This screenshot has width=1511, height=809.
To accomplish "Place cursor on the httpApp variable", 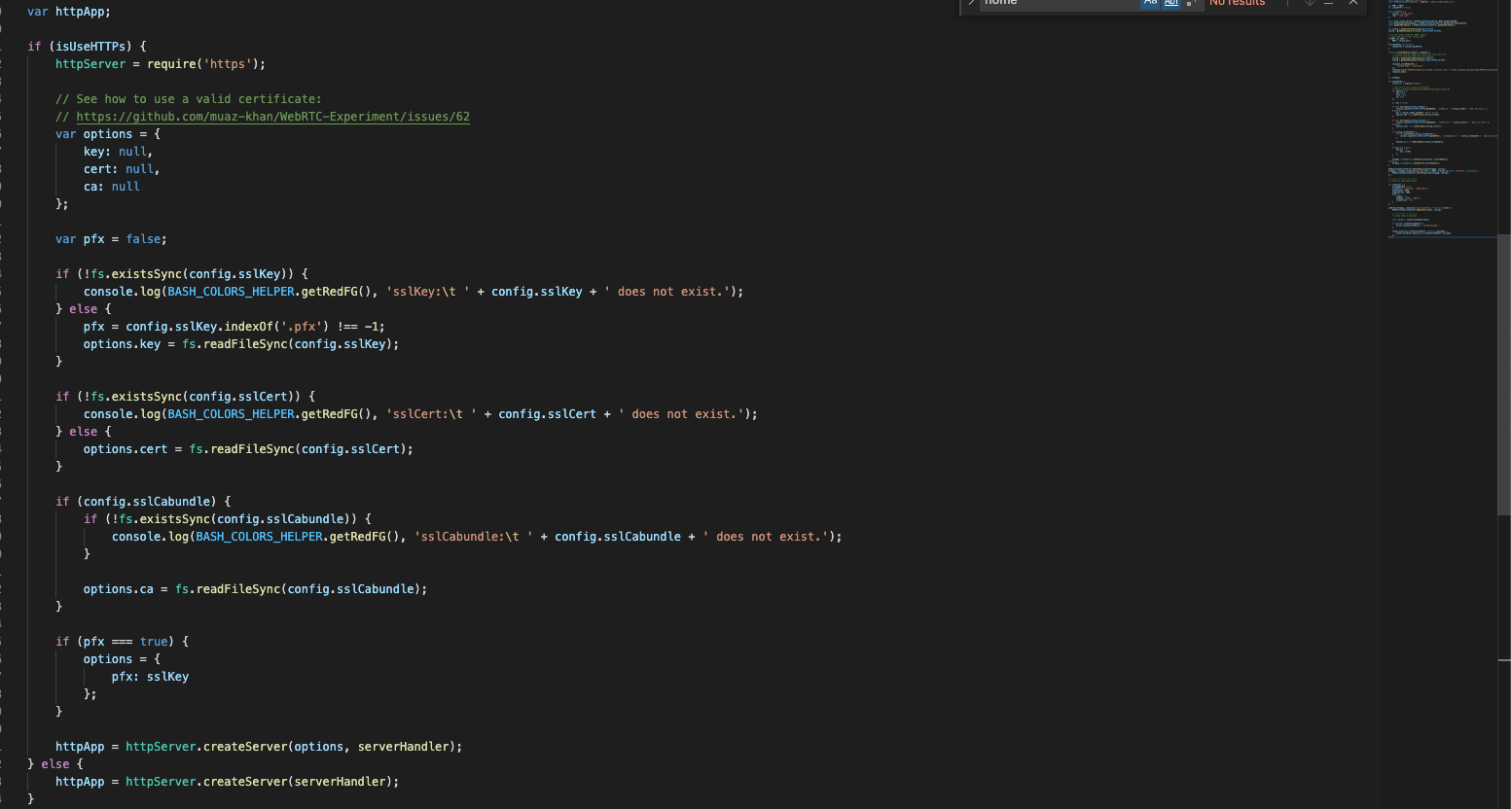I will tap(82, 11).
